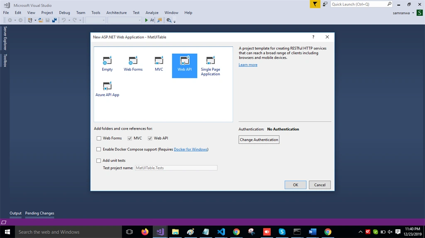The height and width of the screenshot is (238, 425).
Task: Pick the Single Page Application template
Action: tap(210, 66)
